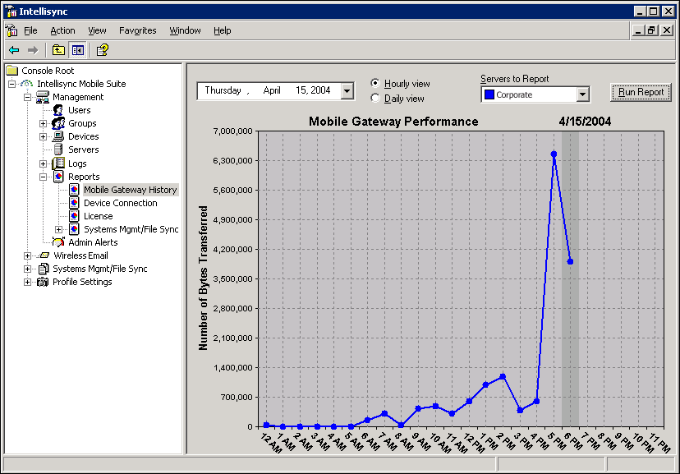Click the month field April in date box
680x474 pixels.
[x=272, y=90]
